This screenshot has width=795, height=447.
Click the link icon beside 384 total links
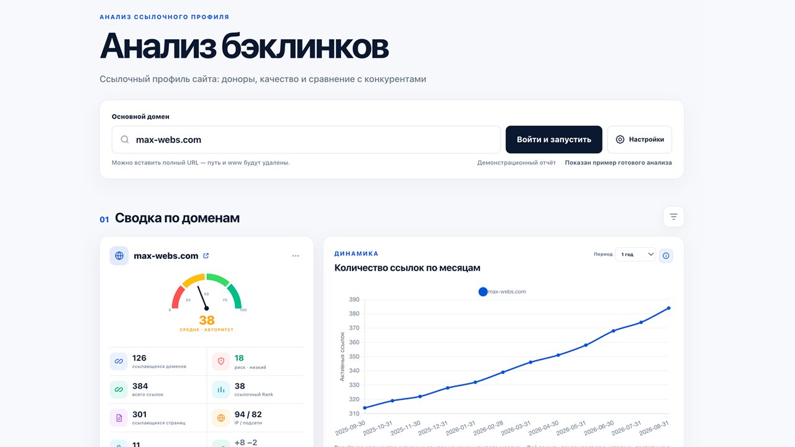tap(119, 390)
